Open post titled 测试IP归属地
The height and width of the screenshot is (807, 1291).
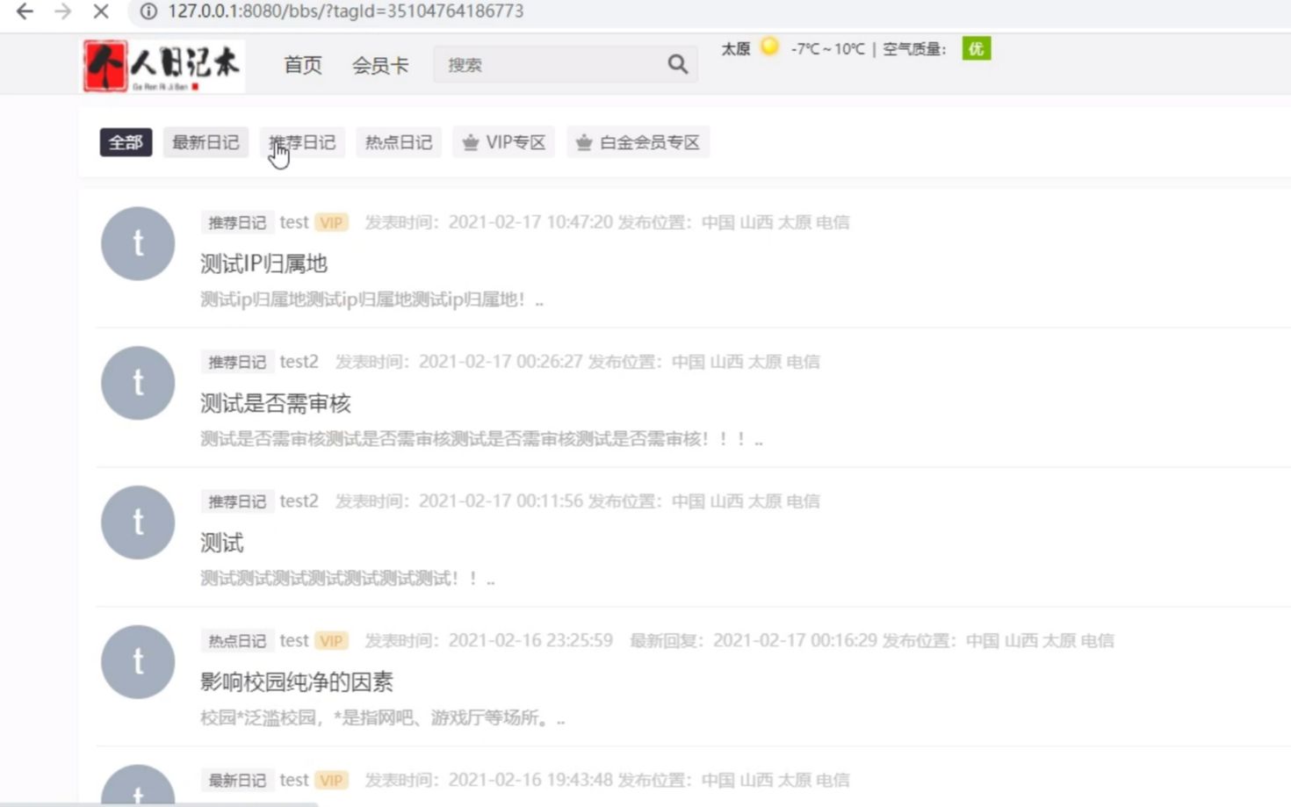(263, 263)
